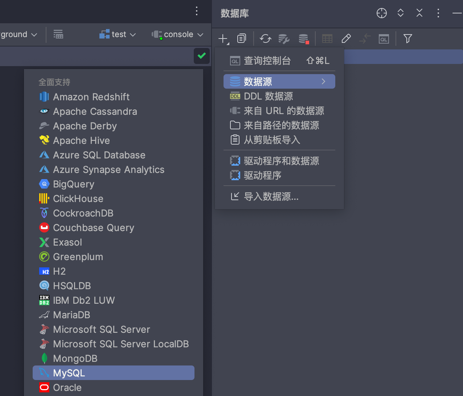Click the MongoDB leaf icon

[44, 358]
